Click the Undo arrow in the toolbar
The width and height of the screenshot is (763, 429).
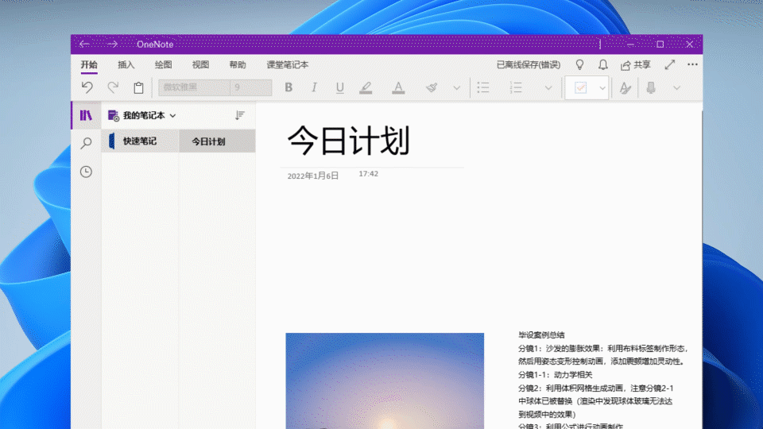pos(87,87)
